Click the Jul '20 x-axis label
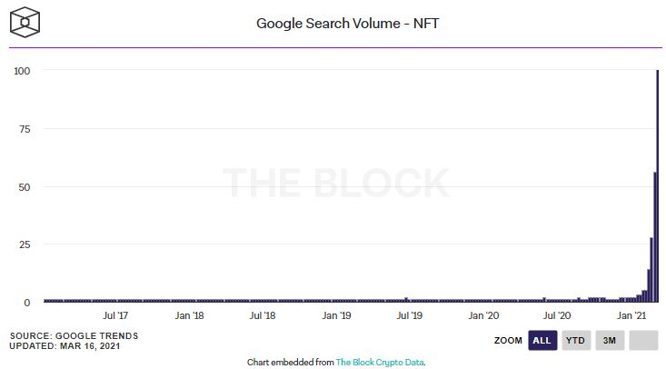 point(556,316)
